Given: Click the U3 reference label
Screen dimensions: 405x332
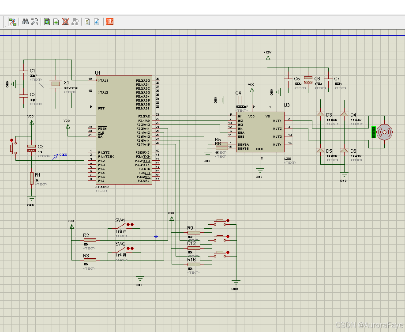Looking at the screenshot, I should (x=287, y=105).
